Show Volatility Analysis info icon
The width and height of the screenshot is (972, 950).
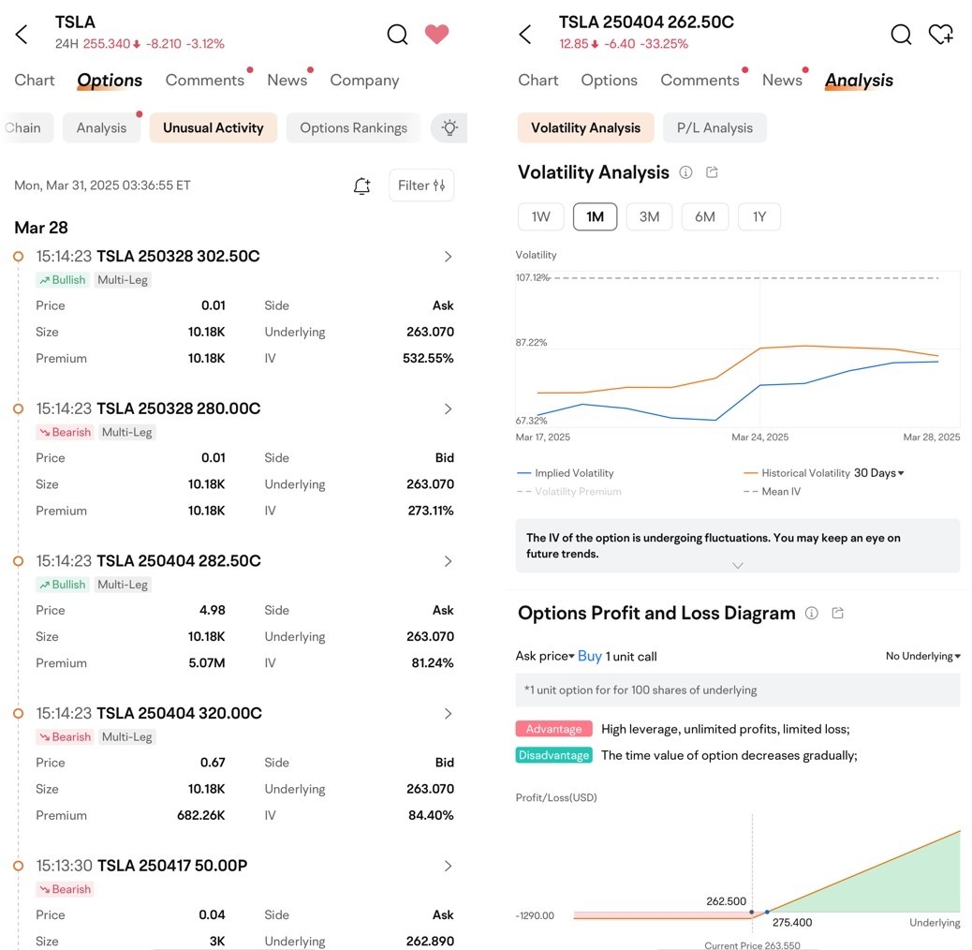[x=685, y=172]
